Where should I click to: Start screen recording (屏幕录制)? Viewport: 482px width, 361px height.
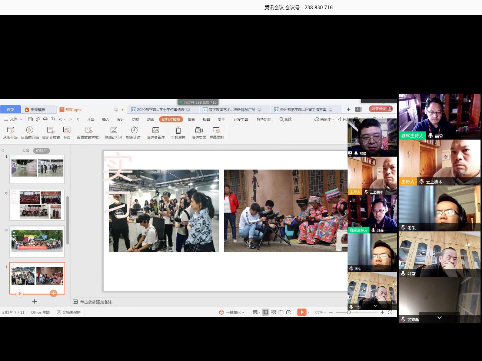point(216,133)
